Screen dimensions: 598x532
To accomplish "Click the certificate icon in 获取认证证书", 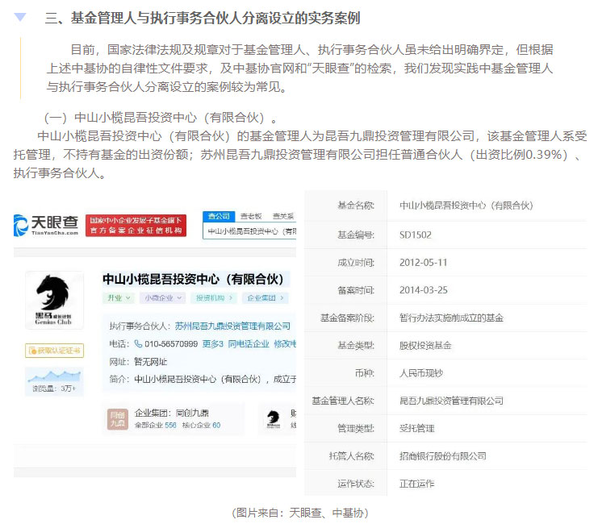I will coord(33,351).
